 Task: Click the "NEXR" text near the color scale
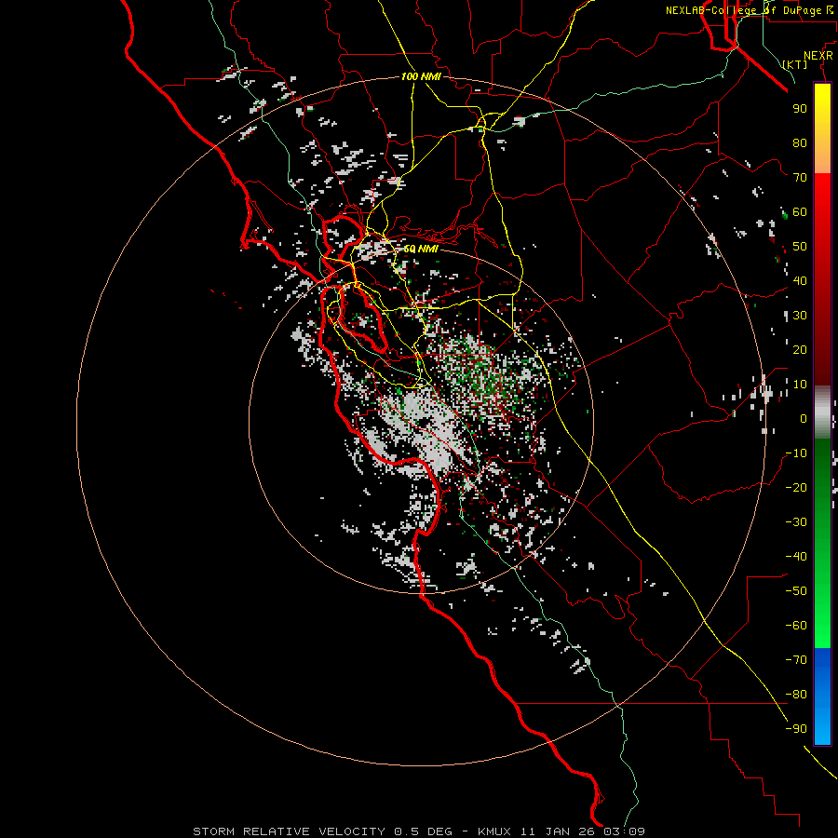[x=818, y=56]
